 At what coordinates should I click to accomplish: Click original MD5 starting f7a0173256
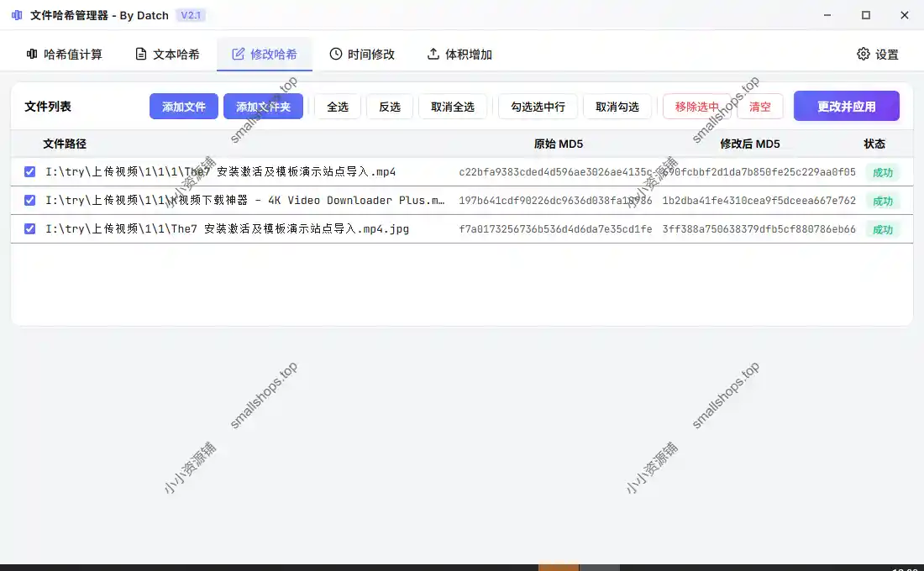(556, 228)
